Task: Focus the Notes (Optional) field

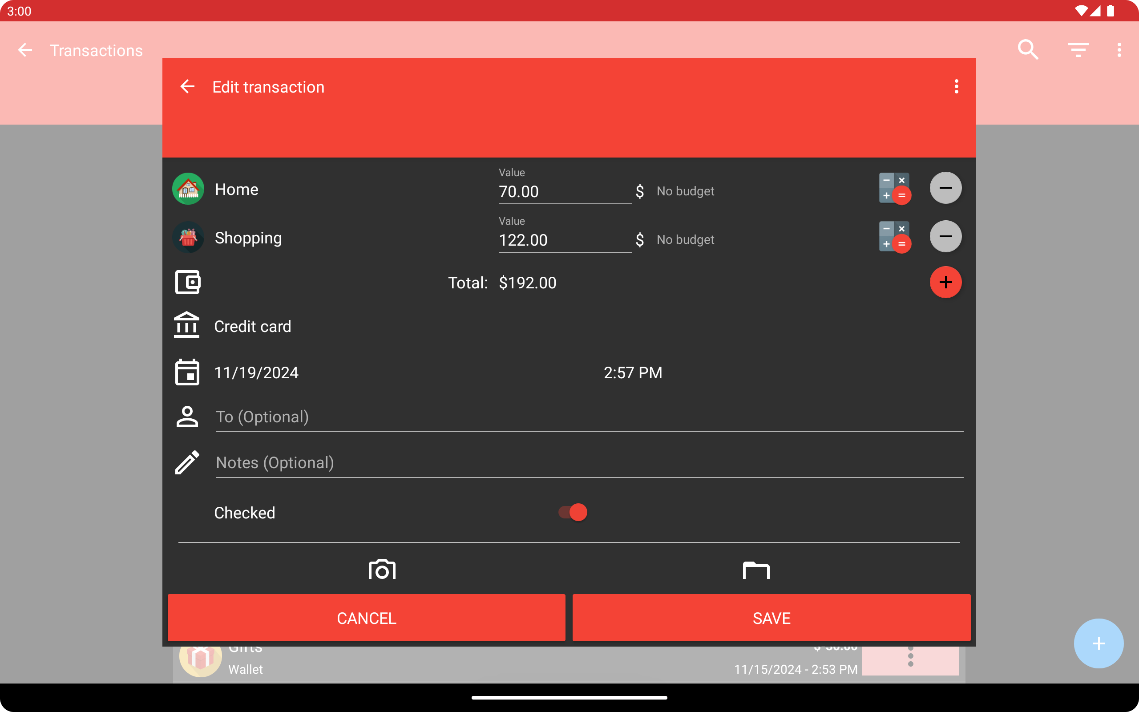Action: pos(588,463)
